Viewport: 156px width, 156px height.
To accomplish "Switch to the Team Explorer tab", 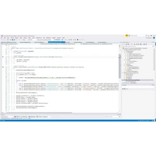I will 133,83.
